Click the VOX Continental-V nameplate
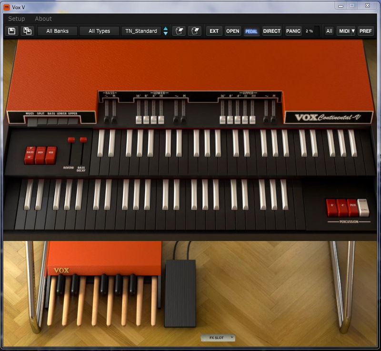The width and height of the screenshot is (381, 351). pos(328,118)
